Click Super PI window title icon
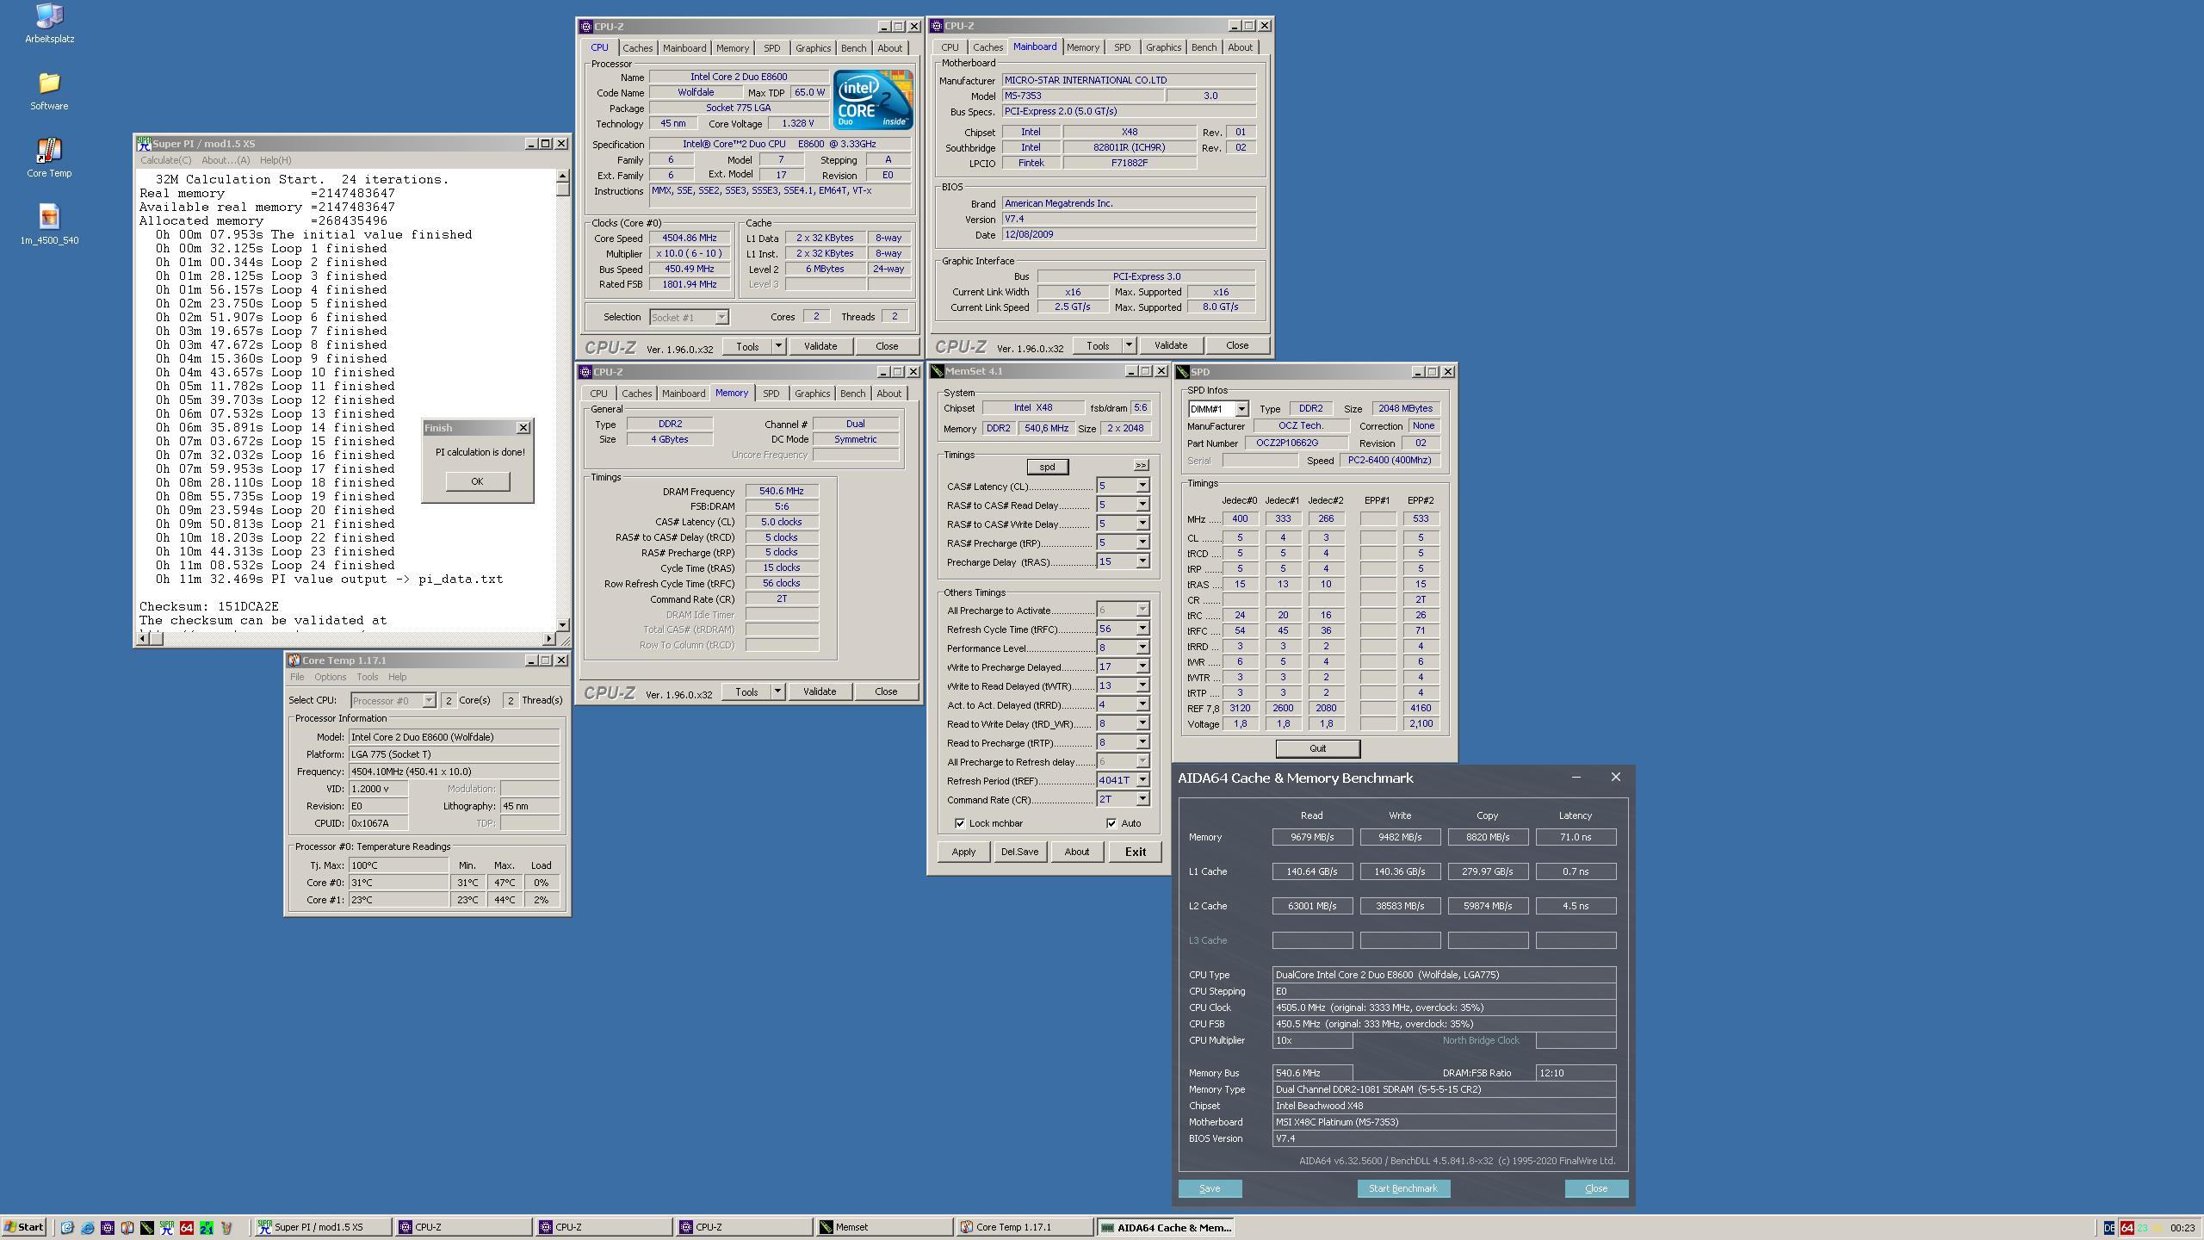Screen dimensions: 2204x1240 tap(144, 144)
